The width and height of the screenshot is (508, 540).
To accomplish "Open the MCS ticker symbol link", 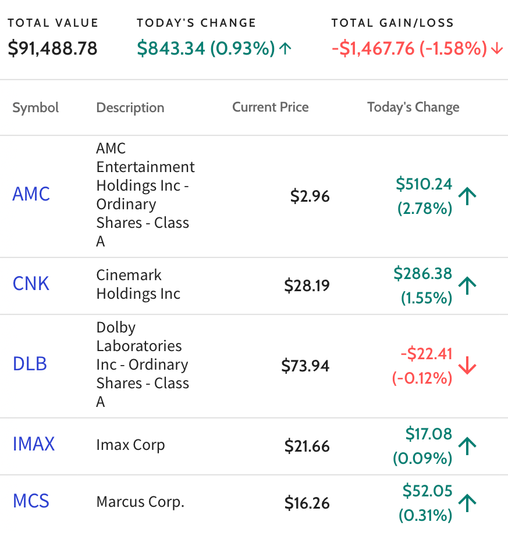I will 31,501.
